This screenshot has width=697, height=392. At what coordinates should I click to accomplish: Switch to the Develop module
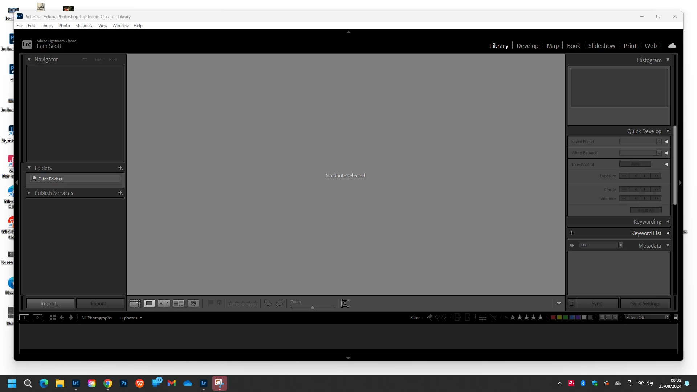tap(527, 46)
